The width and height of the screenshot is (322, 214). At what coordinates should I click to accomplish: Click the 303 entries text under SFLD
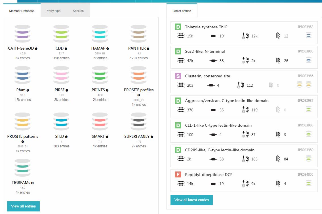(x=61, y=146)
